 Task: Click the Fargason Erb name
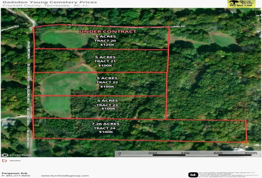point(14,173)
